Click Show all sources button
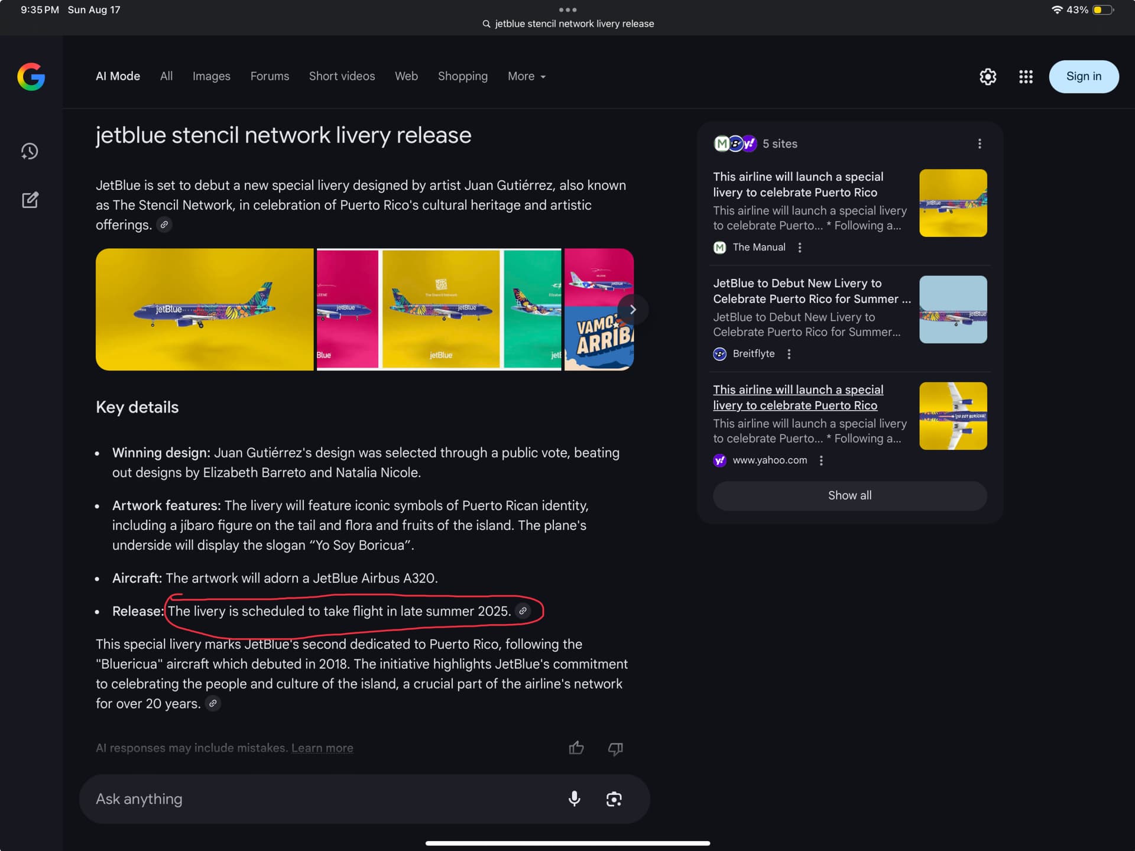The width and height of the screenshot is (1135, 851). (x=849, y=495)
